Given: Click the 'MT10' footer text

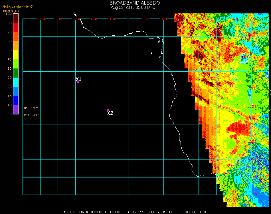Looking at the screenshot, I should [69, 212].
